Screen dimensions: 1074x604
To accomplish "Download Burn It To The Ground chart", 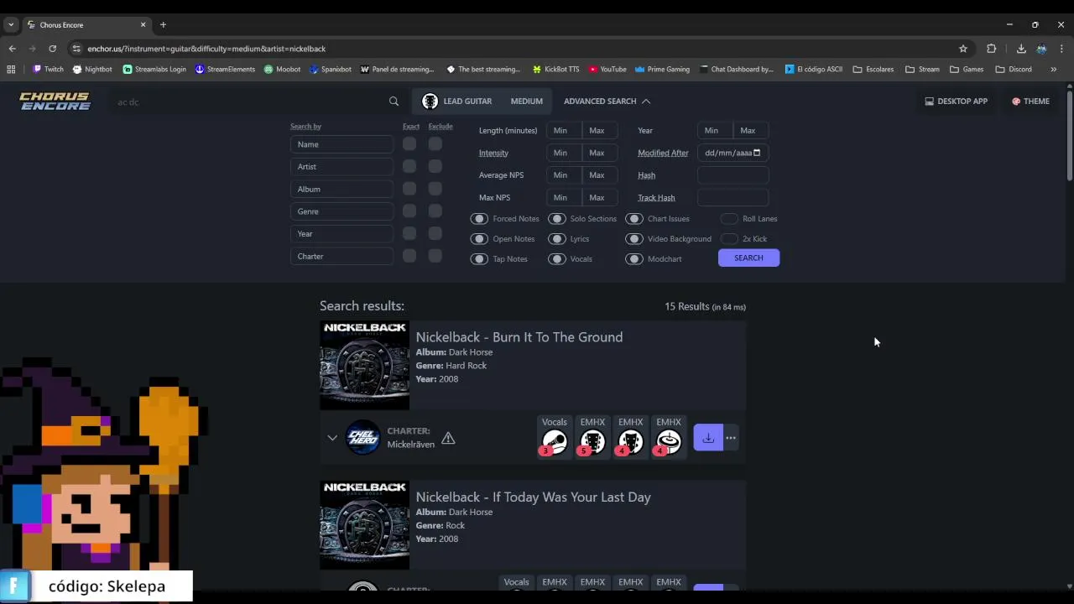I will click(x=708, y=437).
